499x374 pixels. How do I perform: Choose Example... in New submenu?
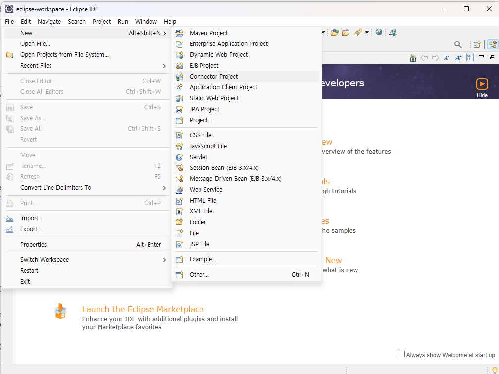coord(247,259)
